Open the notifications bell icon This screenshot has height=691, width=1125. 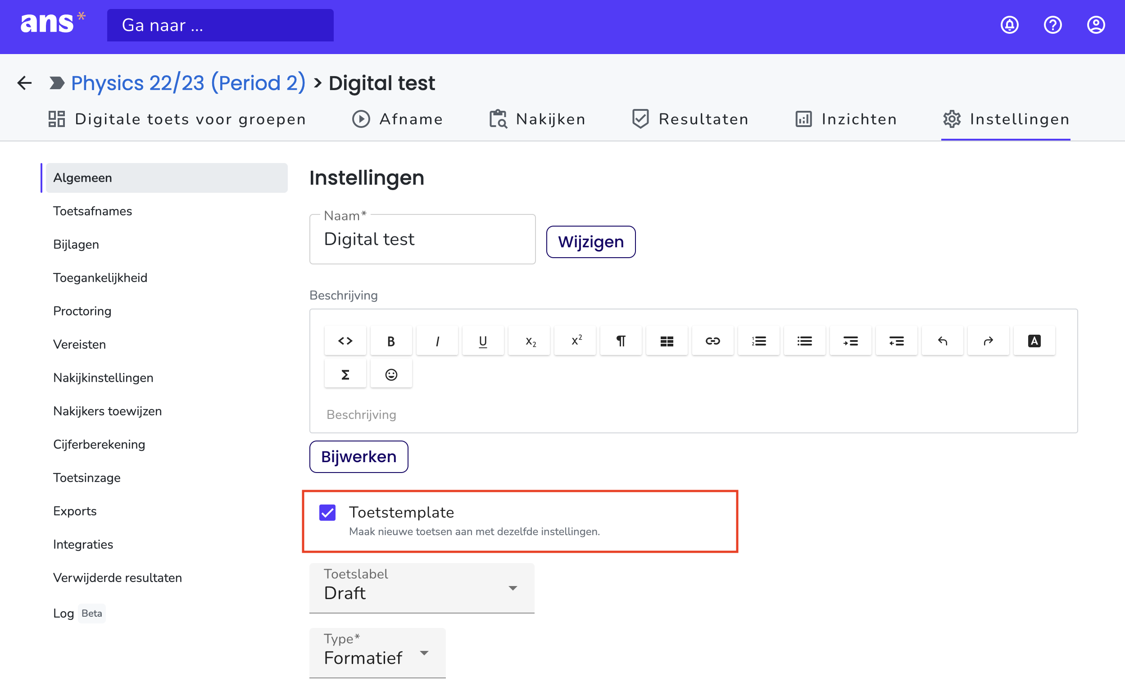[x=1009, y=25]
